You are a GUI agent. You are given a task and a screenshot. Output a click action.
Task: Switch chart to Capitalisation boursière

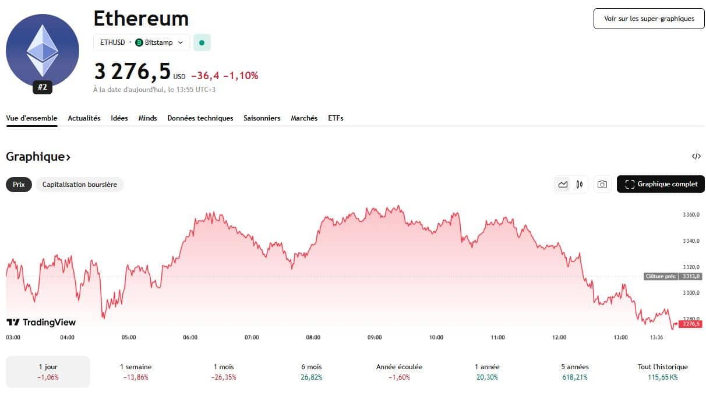point(80,185)
